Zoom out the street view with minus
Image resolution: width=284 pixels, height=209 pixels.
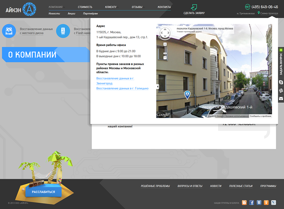pyautogui.click(x=165, y=58)
